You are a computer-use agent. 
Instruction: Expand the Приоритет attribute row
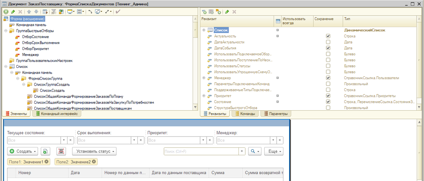pyautogui.click(x=204, y=96)
